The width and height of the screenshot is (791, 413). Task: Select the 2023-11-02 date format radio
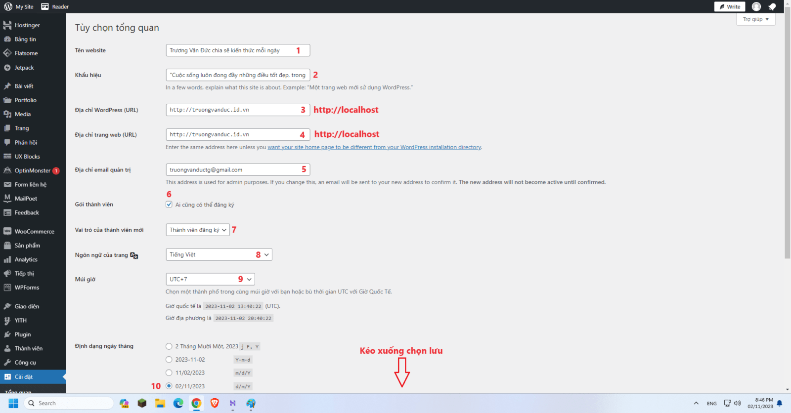point(169,360)
